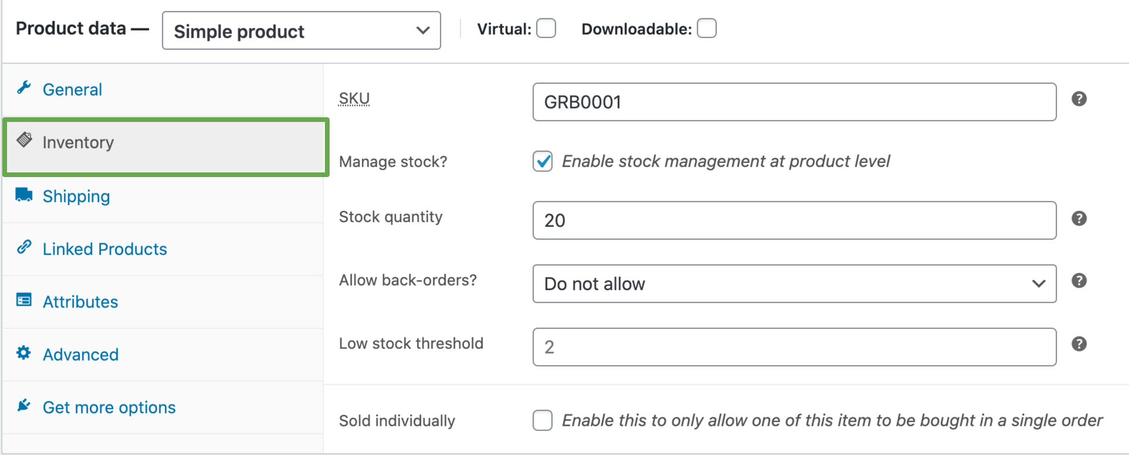1129x455 pixels.
Task: Click the Shipping truck icon
Action: [24, 195]
